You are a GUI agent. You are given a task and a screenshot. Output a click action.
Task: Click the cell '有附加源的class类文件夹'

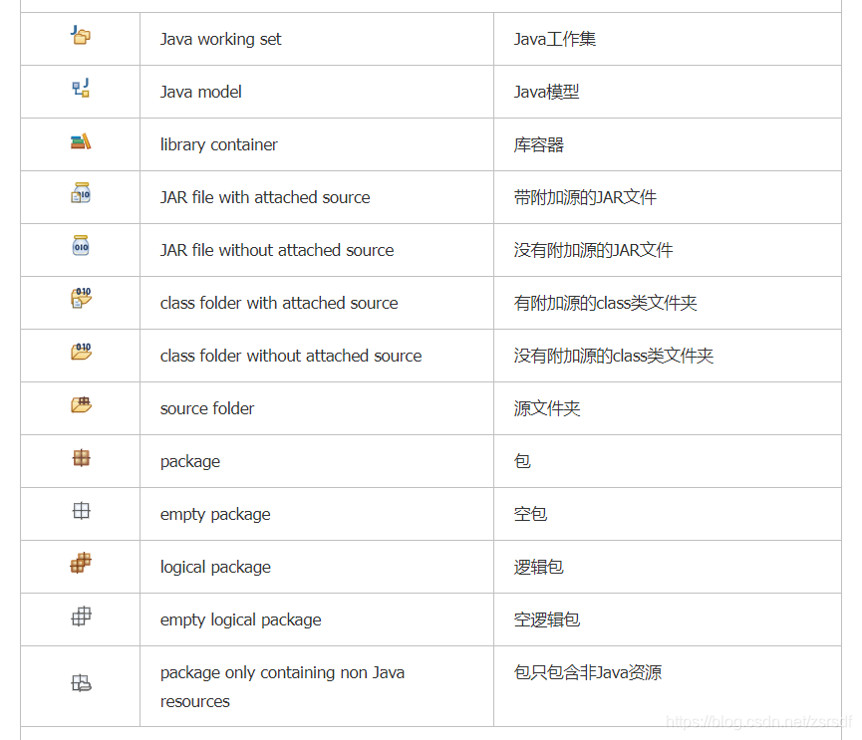click(668, 303)
